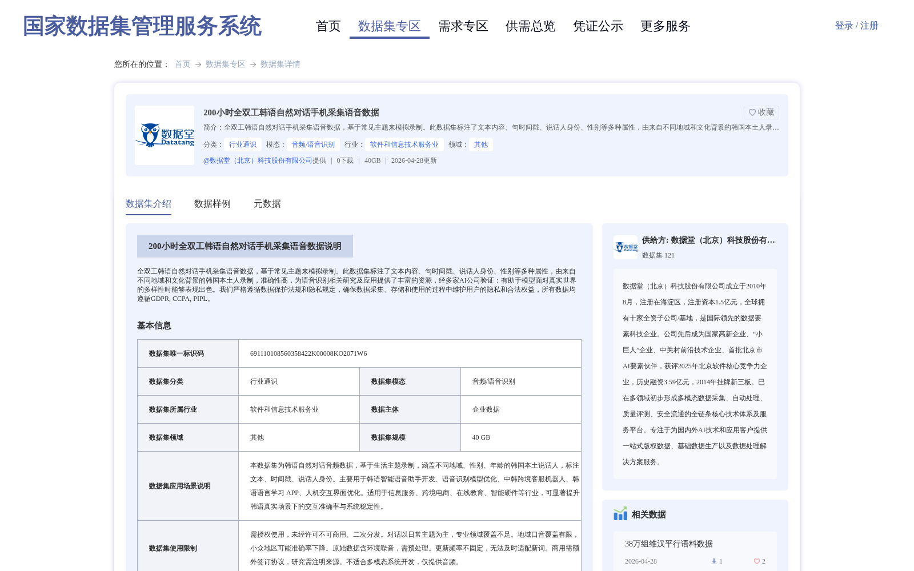Click the breadcrumb arrow before 数据集详情
Viewport: 914px width, 571px height.
coord(253,65)
